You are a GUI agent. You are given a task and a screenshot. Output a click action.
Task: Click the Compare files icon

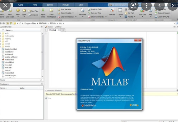click(29, 15)
